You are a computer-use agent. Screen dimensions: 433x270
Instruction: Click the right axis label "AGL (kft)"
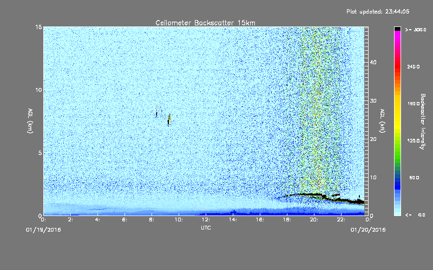pos(382,120)
